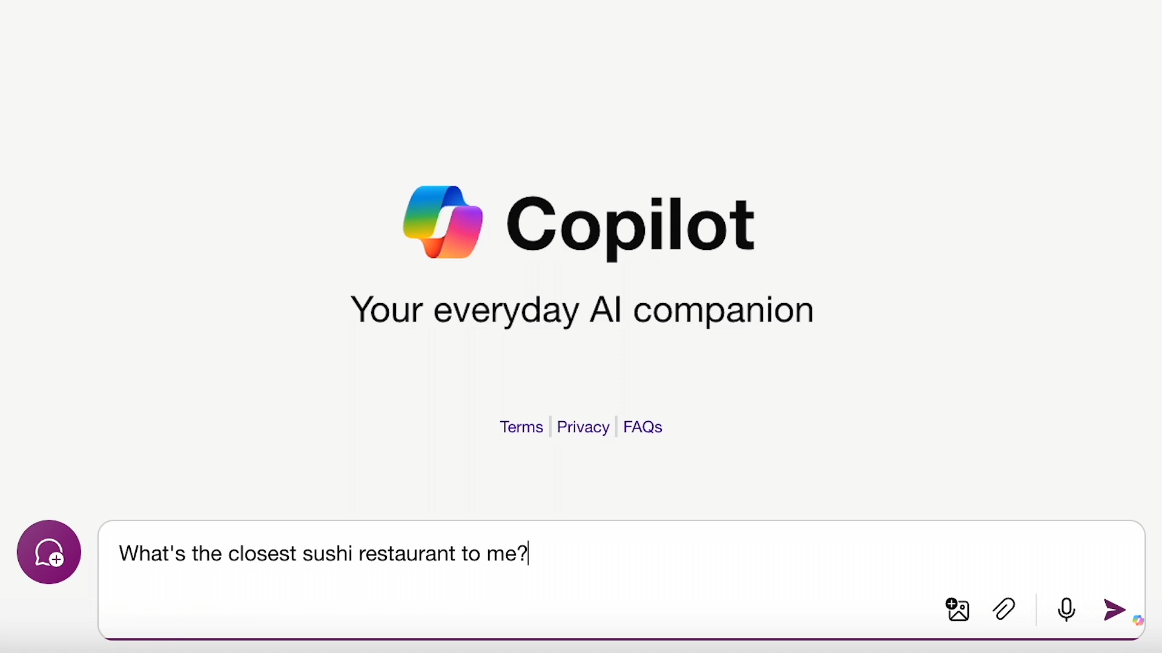
Task: Click the add image icon
Action: tap(957, 609)
